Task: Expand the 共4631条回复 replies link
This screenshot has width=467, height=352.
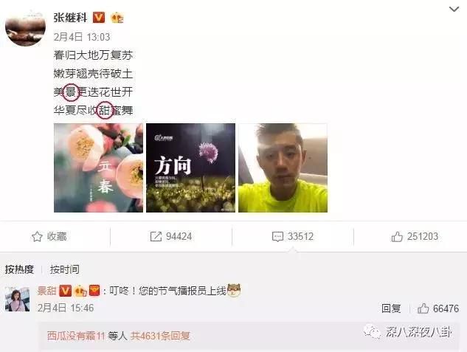Action: pos(161,336)
